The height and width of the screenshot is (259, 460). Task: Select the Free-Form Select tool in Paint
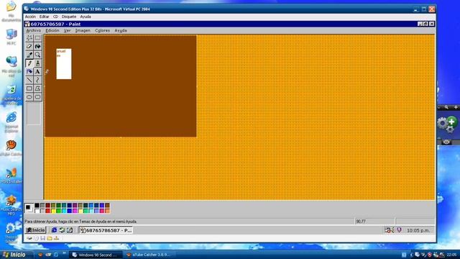coord(29,38)
